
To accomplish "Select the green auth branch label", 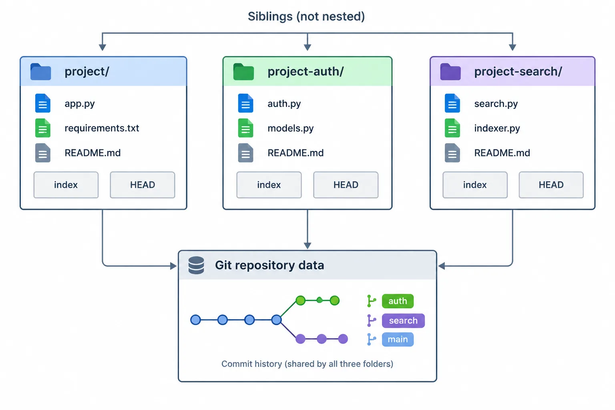I will coord(398,301).
